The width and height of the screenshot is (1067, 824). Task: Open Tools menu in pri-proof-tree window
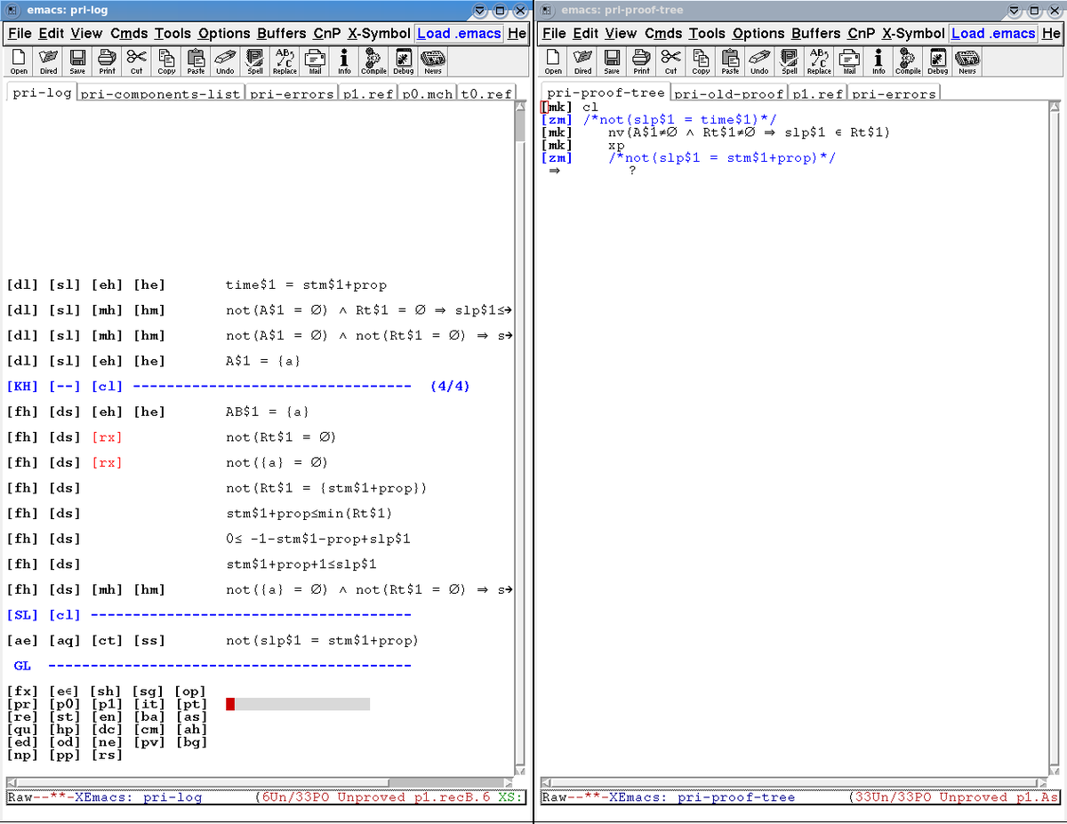coord(707,33)
